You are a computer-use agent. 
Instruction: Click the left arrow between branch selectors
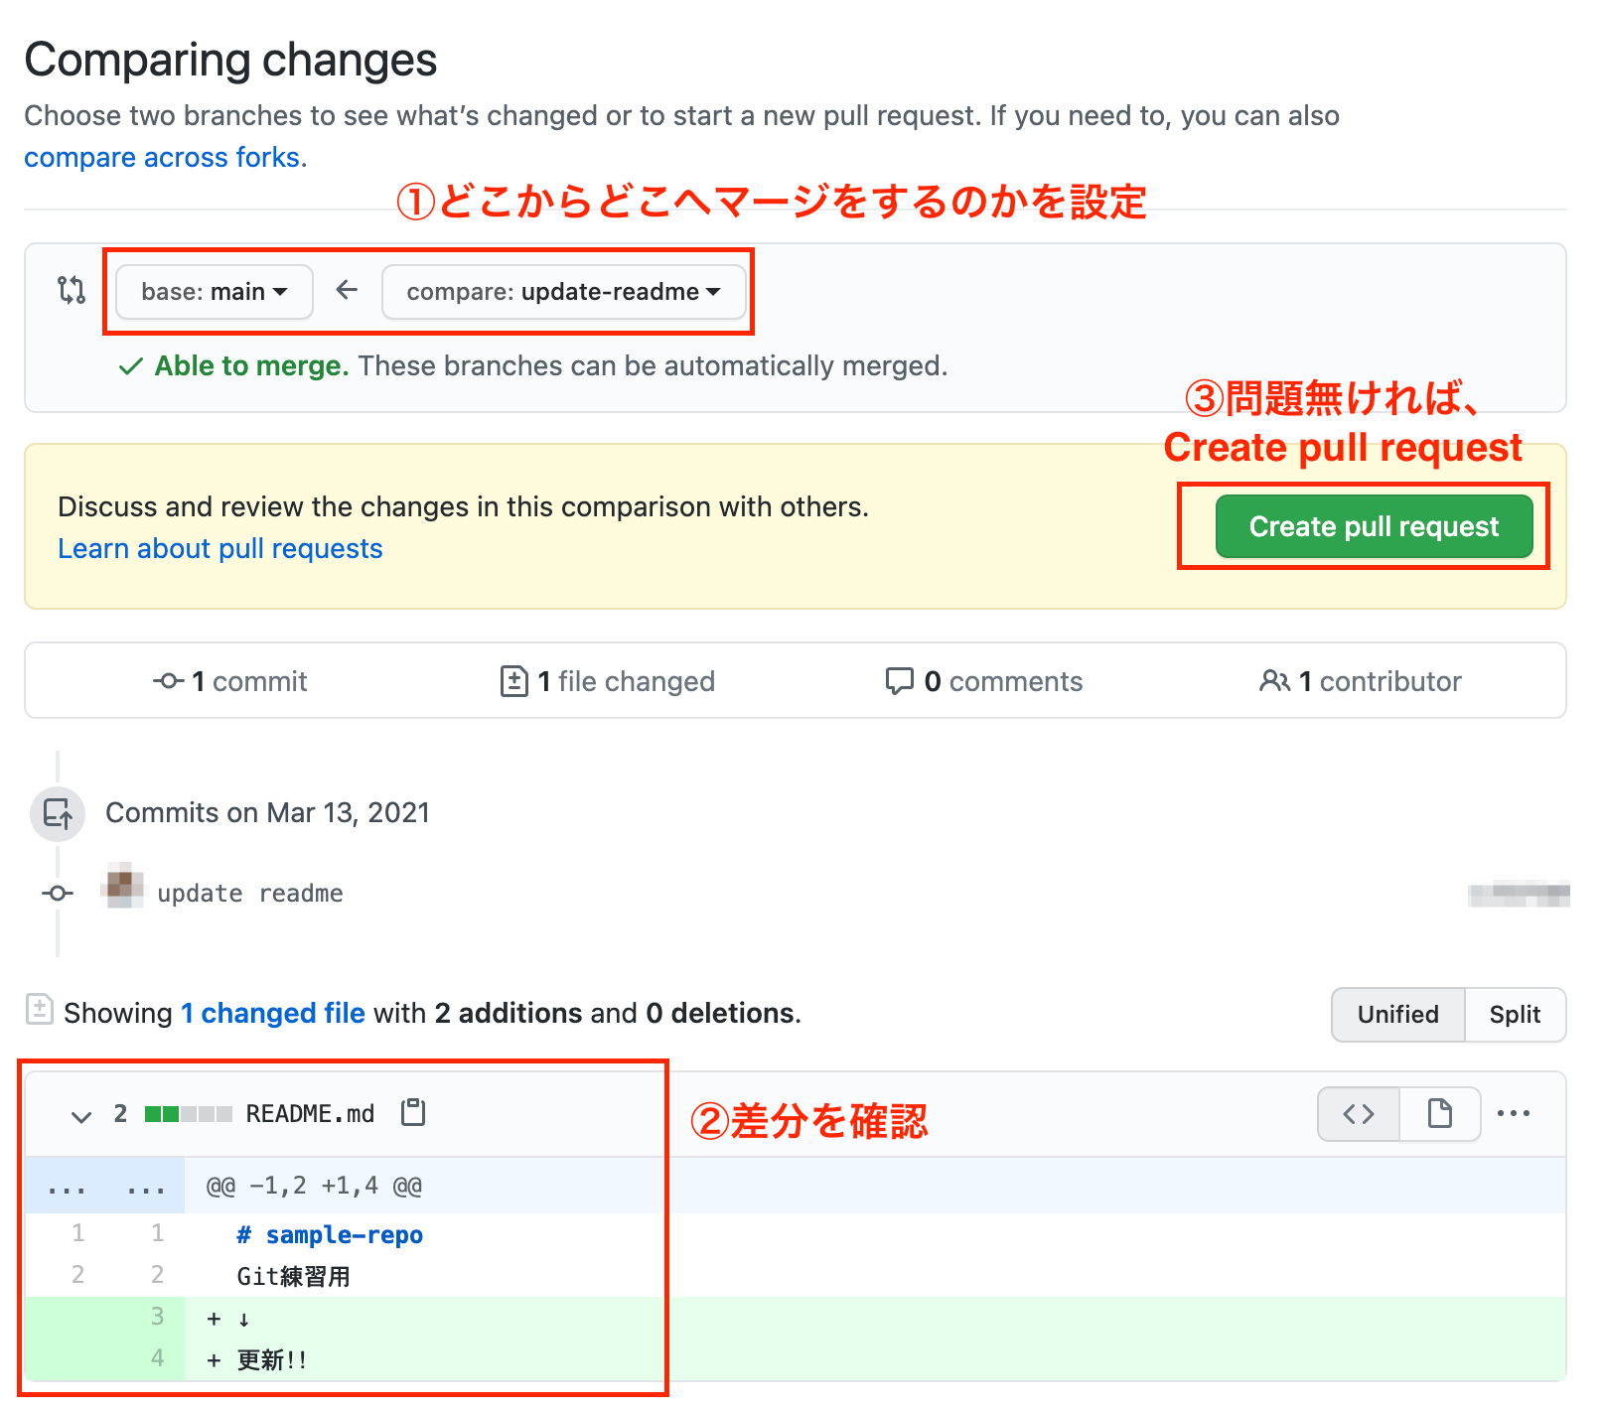(x=347, y=290)
